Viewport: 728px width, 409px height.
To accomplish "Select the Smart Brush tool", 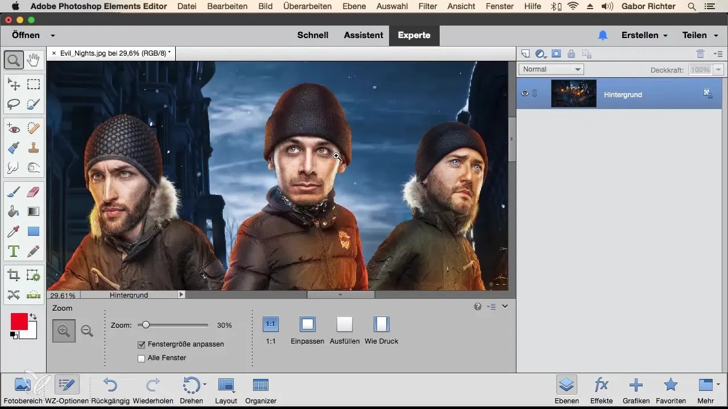I will [x=14, y=148].
